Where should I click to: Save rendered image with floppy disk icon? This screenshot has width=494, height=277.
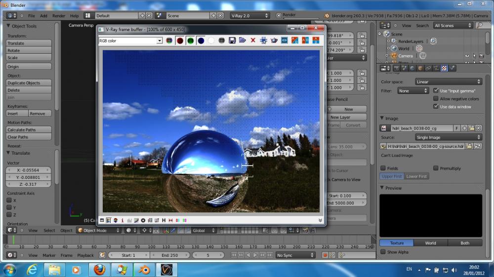[x=232, y=40]
